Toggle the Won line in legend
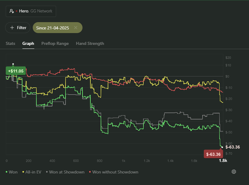Image resolution: width=249 pixels, height=185 pixels. 12,172
